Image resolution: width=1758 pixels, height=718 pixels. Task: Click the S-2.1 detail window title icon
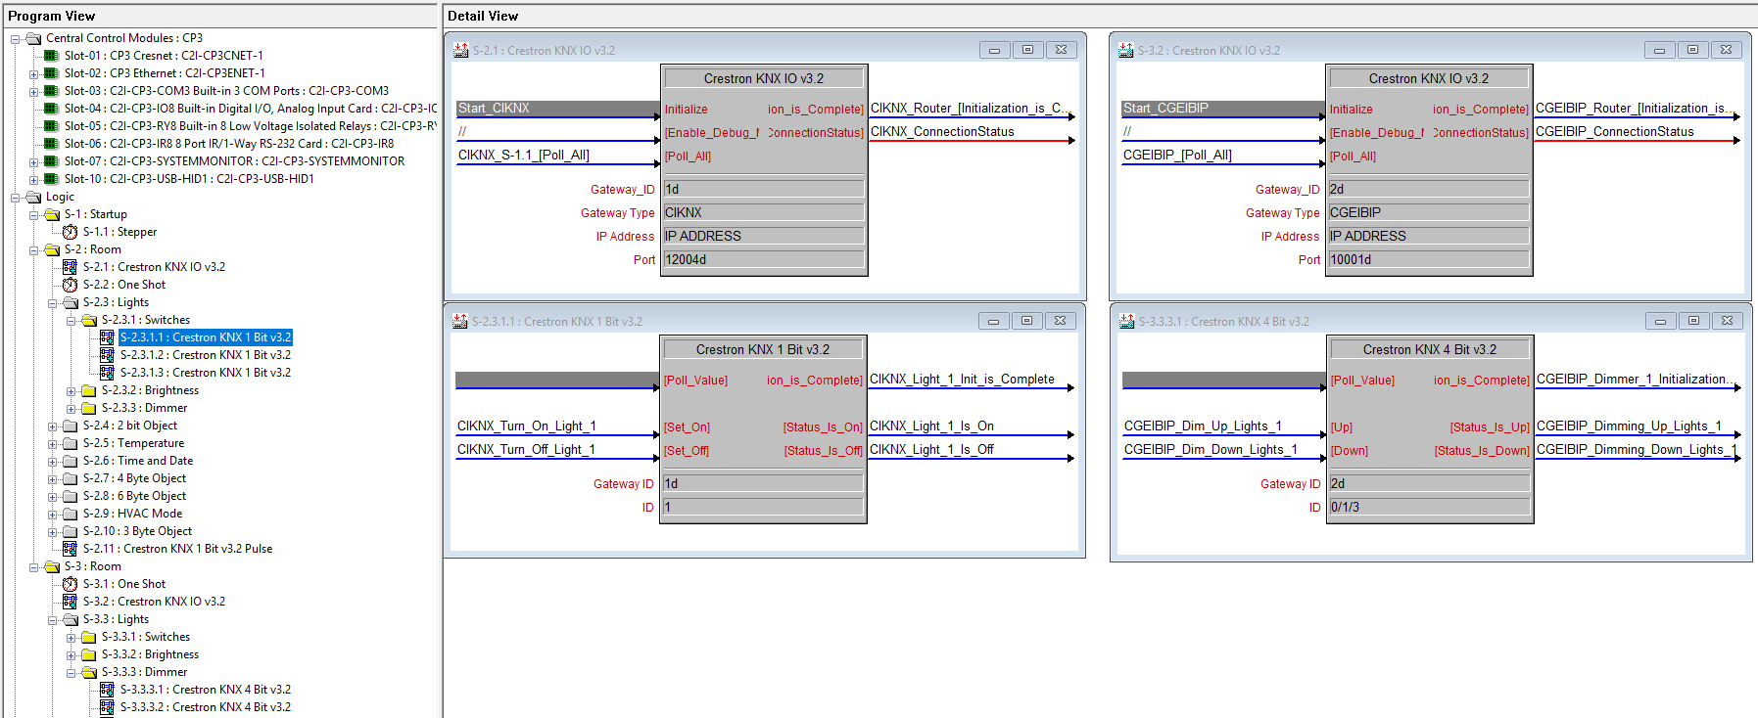pos(461,50)
